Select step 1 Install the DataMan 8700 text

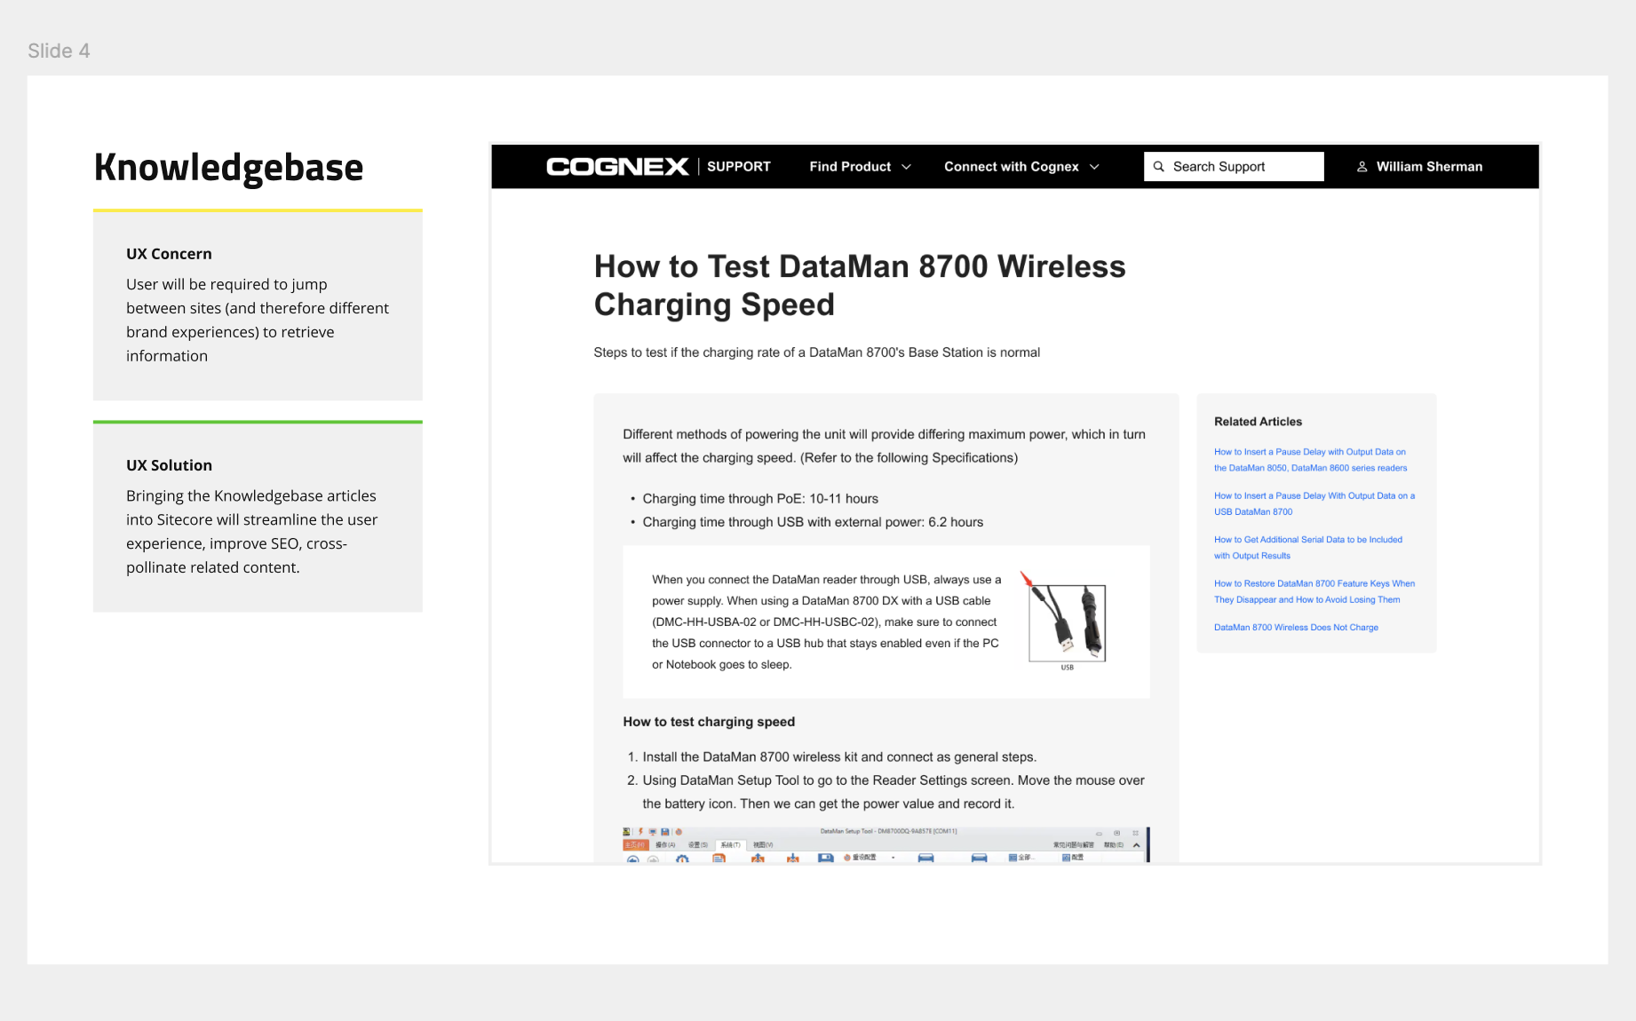(x=839, y=757)
